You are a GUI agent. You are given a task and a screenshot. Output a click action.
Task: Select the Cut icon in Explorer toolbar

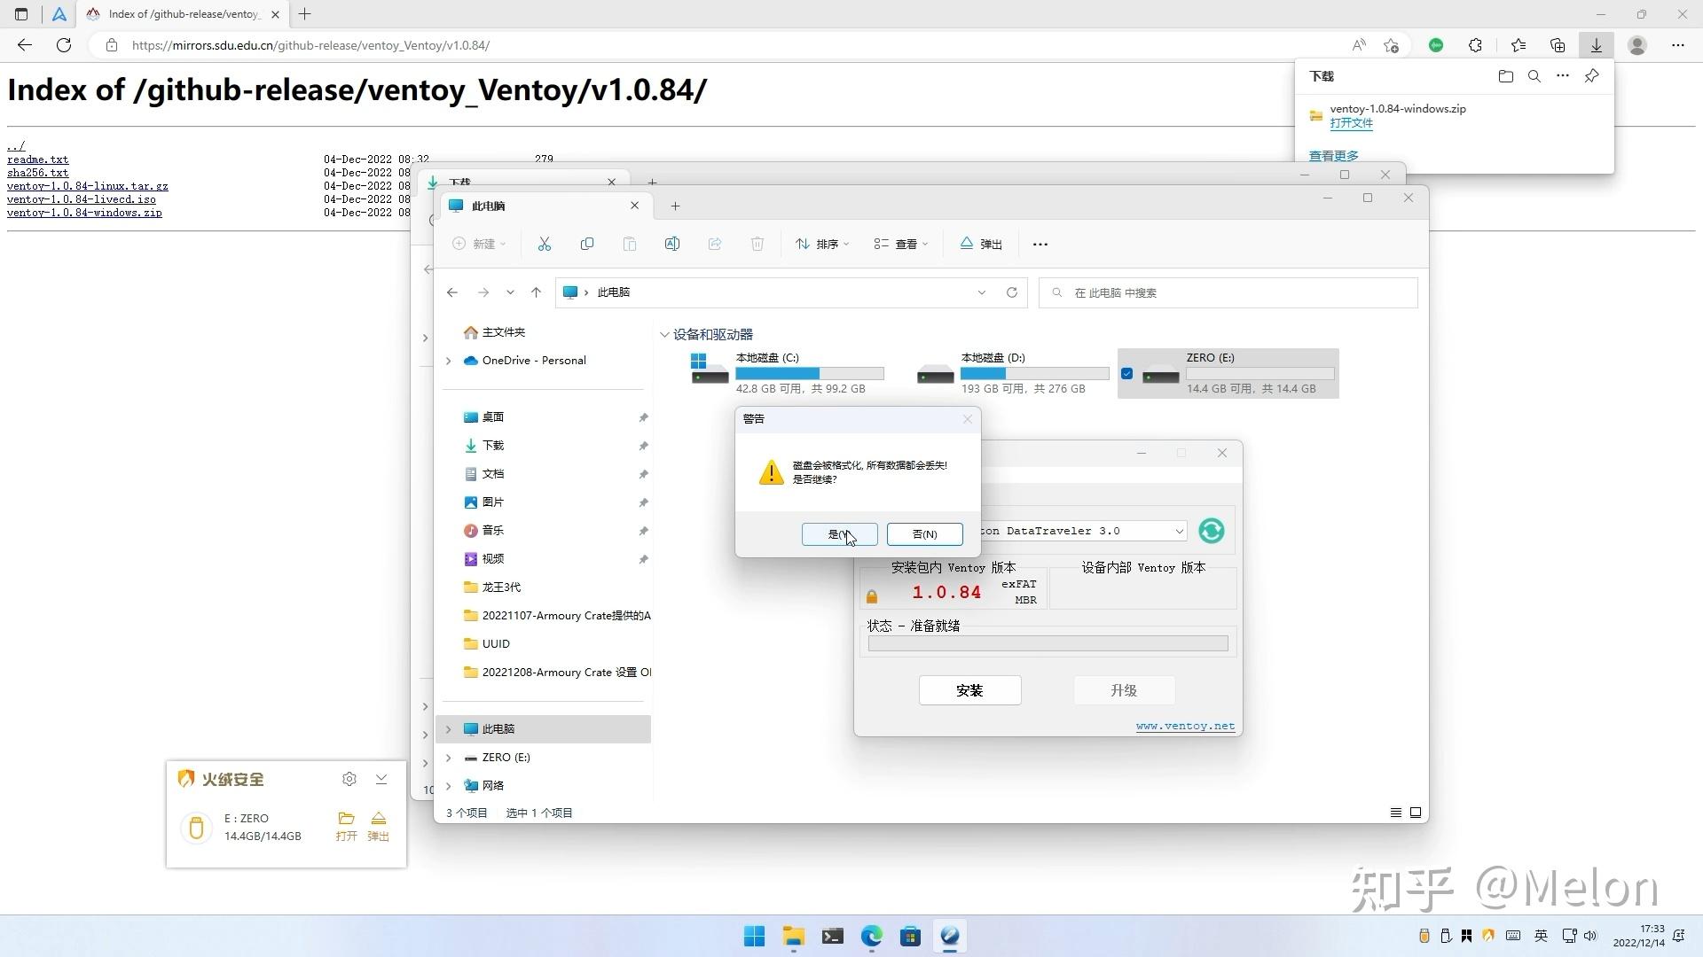pos(545,244)
